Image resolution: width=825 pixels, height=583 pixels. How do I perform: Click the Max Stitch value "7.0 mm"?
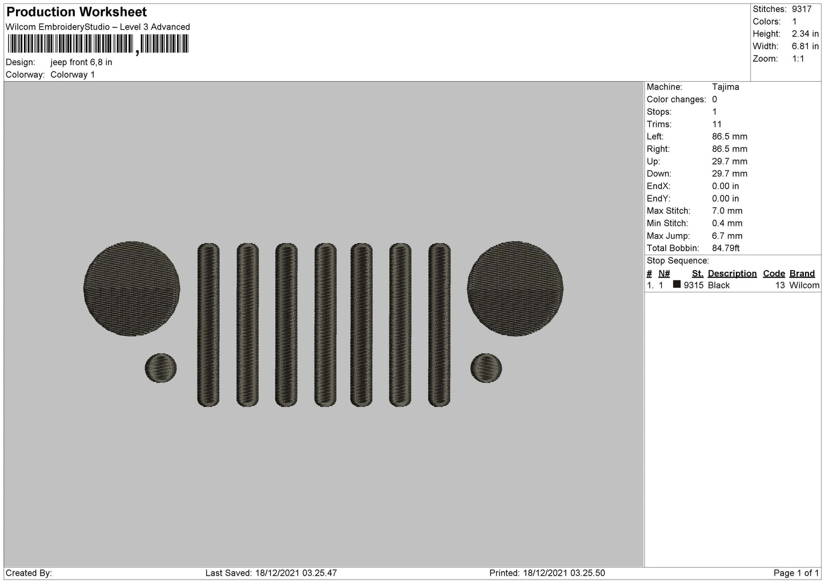pos(727,211)
